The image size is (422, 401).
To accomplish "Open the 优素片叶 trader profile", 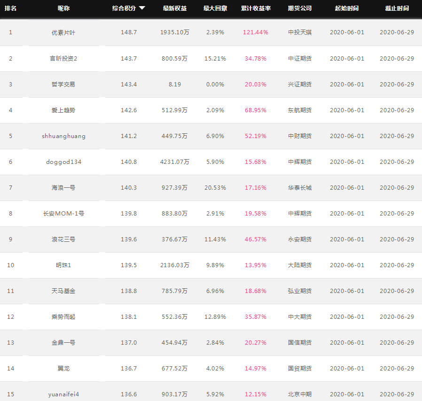I will tap(63, 32).
